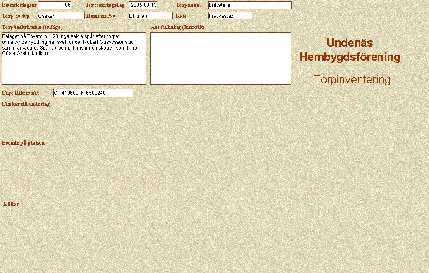429x273 pixels.
Task: Click the Hemman/by field with L.Kullen
Action: coord(150,16)
